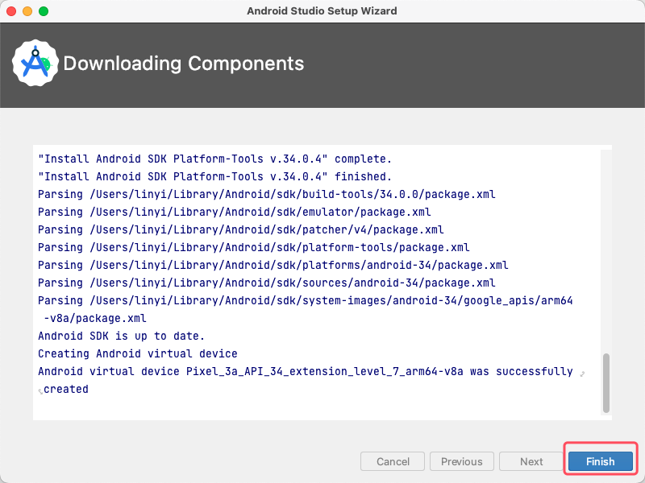This screenshot has width=645, height=483.
Task: Click the Previous button
Action: [x=461, y=461]
